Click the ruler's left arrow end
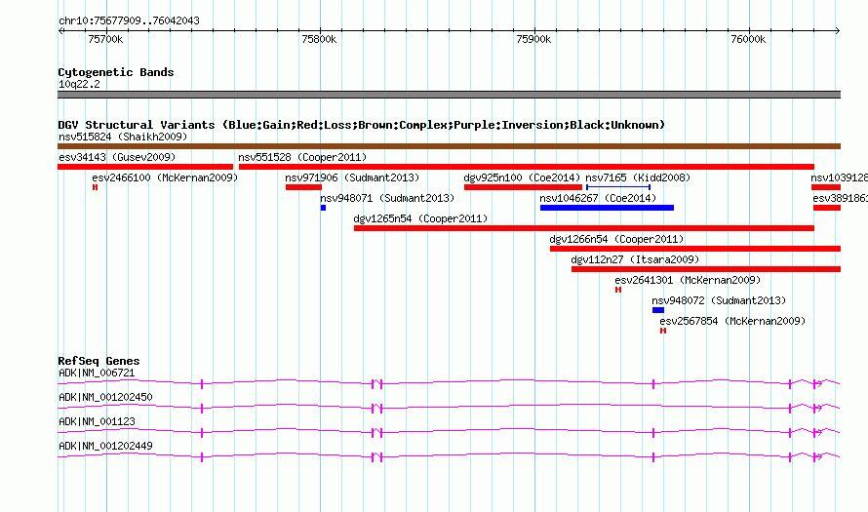 [60, 30]
